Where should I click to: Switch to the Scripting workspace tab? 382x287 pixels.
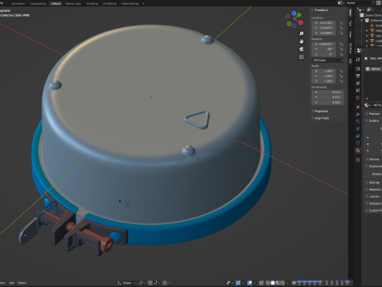(x=92, y=3)
